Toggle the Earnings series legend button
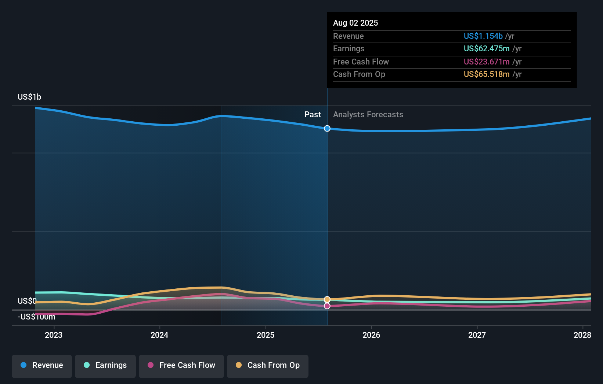The width and height of the screenshot is (603, 384). click(105, 366)
